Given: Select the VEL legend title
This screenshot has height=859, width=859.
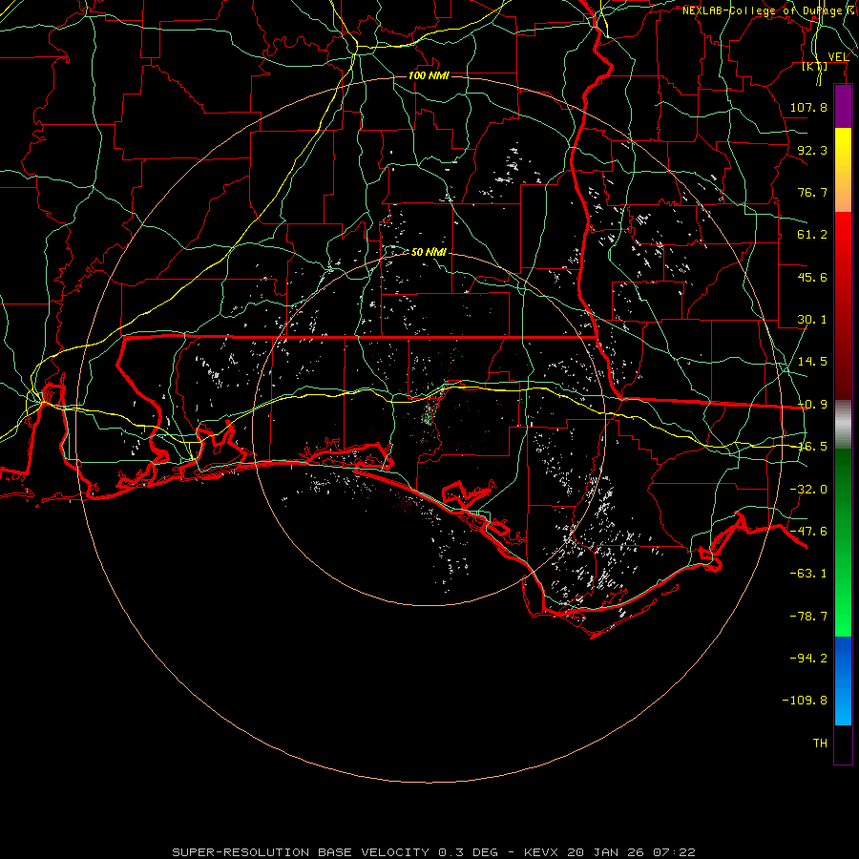Looking at the screenshot, I should click(x=838, y=57).
